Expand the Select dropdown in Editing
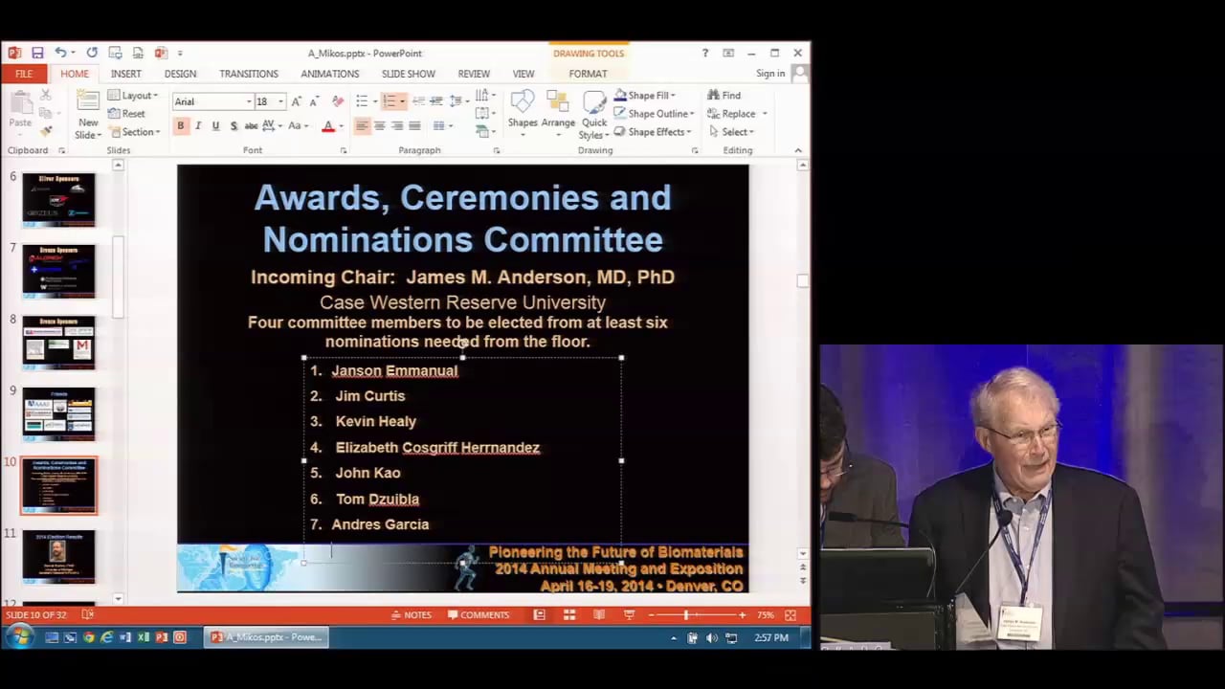Screen dimensions: 1225x689 point(731,132)
